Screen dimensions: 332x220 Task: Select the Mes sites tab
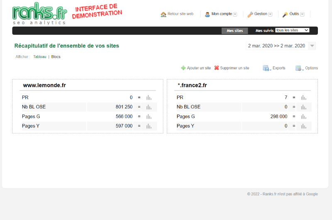tap(234, 31)
